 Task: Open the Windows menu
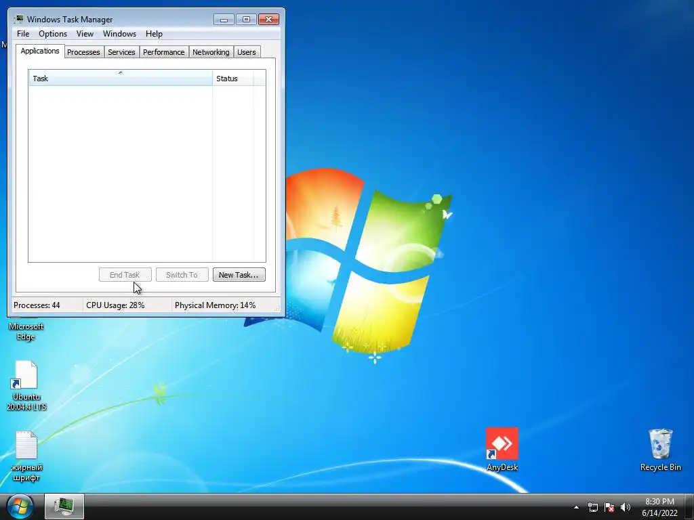click(x=119, y=34)
